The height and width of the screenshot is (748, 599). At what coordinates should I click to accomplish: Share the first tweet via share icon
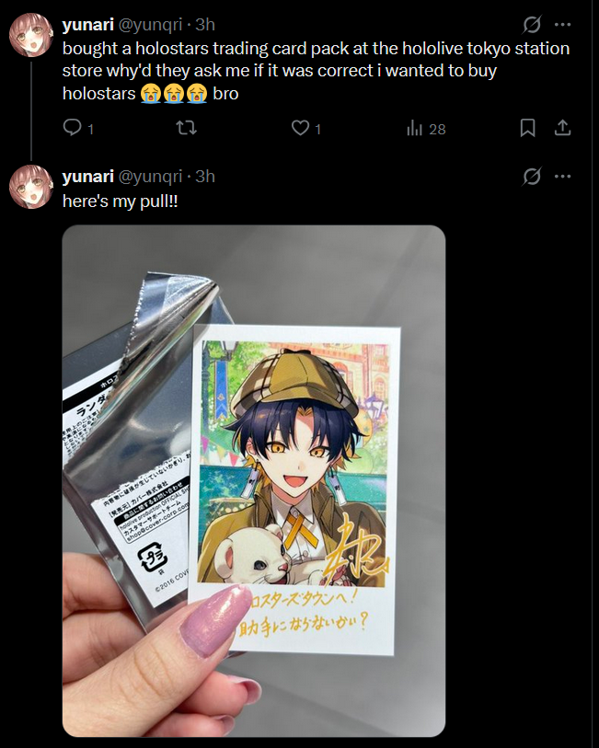(563, 128)
